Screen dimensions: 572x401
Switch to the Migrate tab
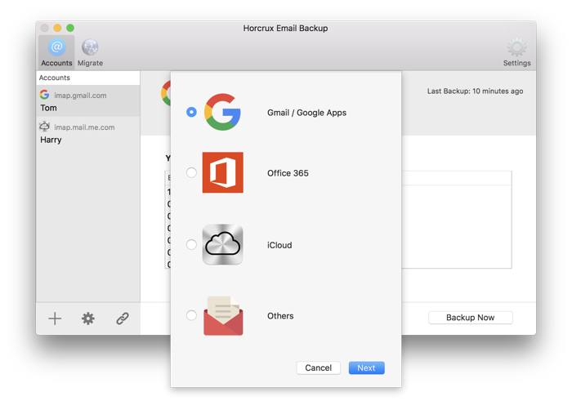click(90, 52)
